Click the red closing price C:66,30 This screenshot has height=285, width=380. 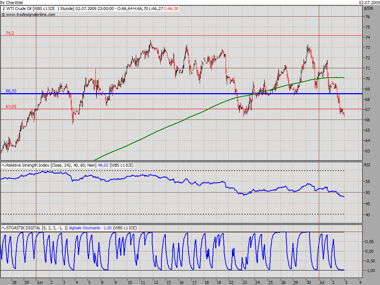[x=171, y=9]
